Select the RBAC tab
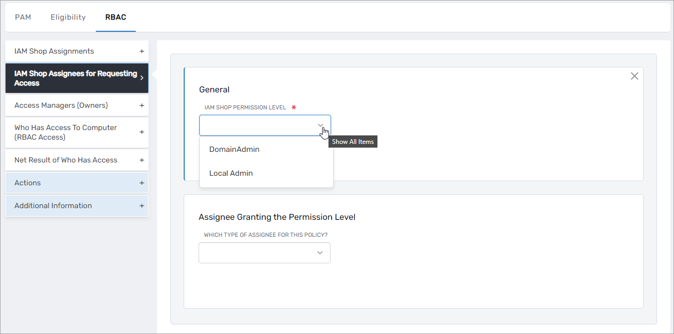674x334 pixels. pyautogui.click(x=116, y=17)
